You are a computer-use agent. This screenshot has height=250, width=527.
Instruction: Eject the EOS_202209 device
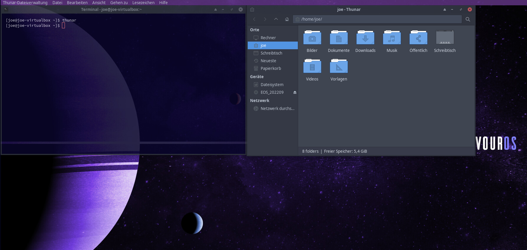pos(295,92)
